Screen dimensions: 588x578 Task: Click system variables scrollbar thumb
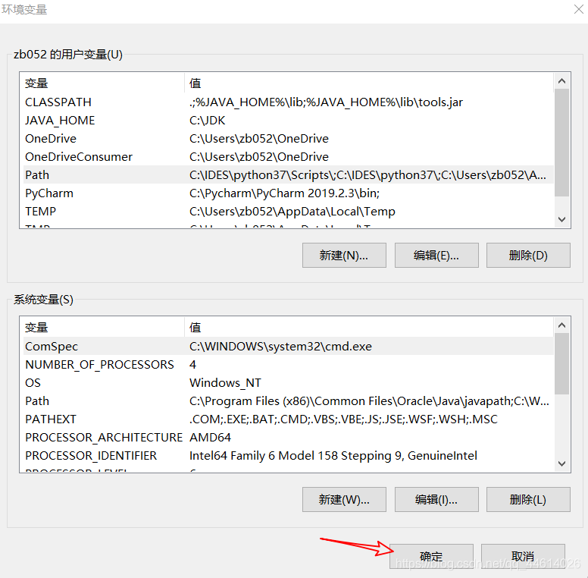point(561,363)
